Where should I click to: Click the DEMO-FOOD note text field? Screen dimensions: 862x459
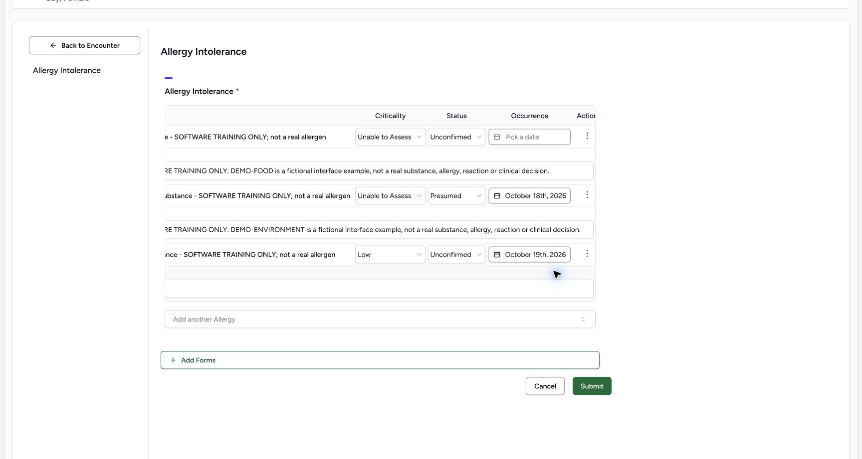pyautogui.click(x=379, y=171)
